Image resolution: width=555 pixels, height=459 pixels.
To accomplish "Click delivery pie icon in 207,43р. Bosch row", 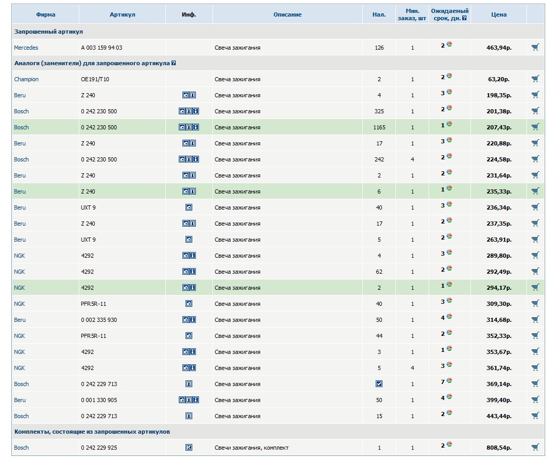I will [449, 124].
